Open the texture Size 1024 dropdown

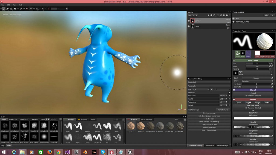tap(201, 90)
